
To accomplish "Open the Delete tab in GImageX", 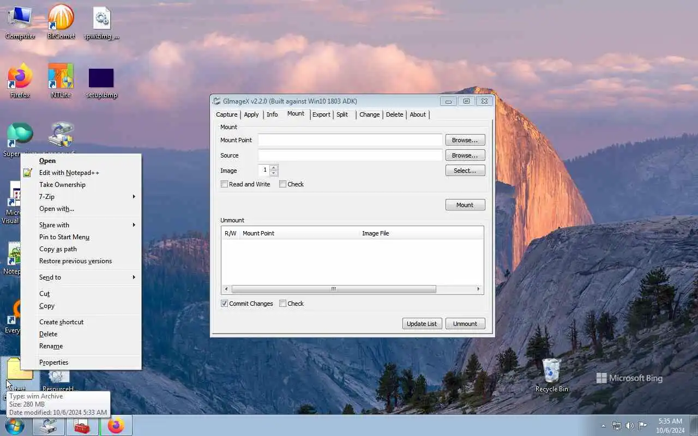I will tap(394, 114).
